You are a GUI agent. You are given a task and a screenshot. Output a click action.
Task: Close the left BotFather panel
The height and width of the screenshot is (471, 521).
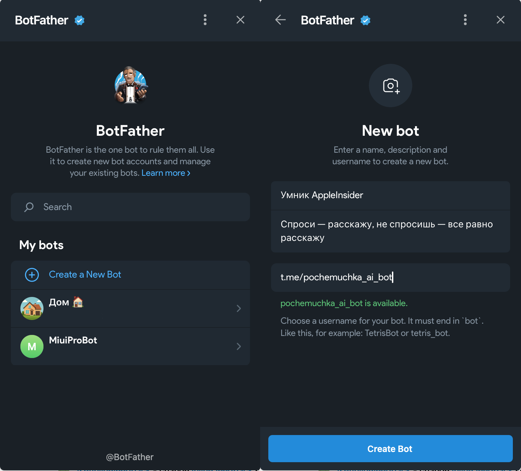[x=240, y=20]
